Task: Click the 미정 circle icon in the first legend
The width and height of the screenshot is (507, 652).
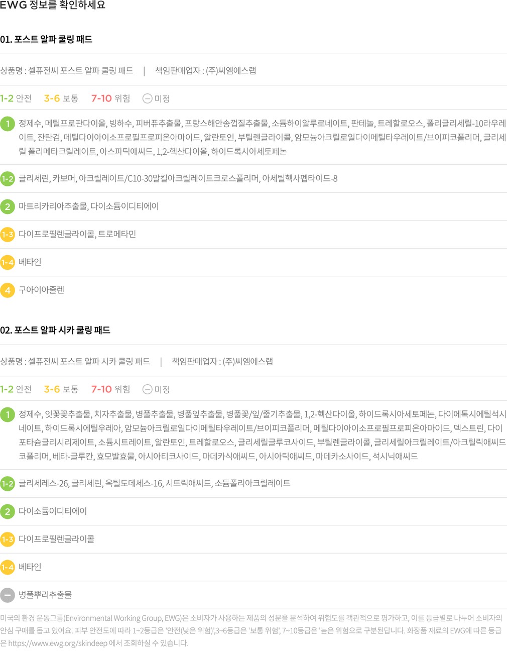Action: click(147, 98)
